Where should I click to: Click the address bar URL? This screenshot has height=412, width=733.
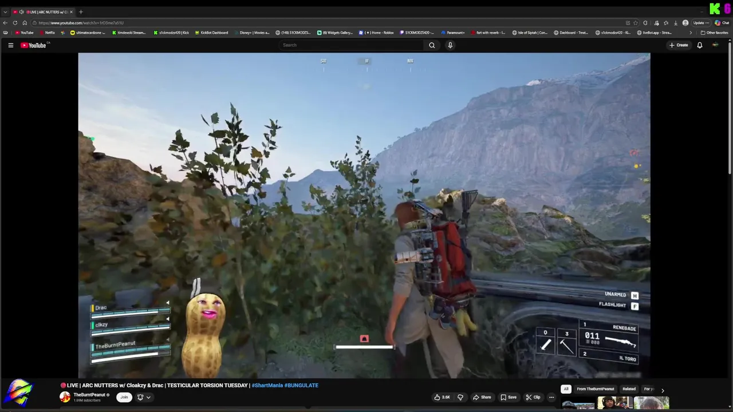pyautogui.click(x=81, y=23)
